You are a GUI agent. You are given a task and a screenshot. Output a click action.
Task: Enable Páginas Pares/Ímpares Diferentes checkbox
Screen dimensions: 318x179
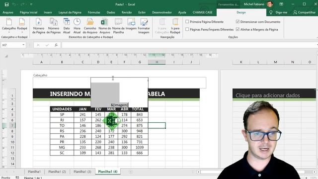(187, 29)
